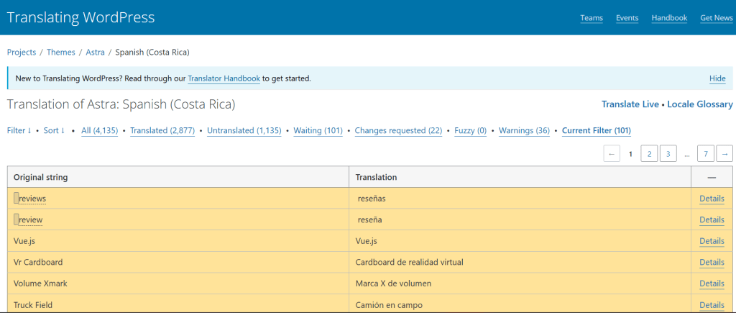The width and height of the screenshot is (736, 313).
Task: Show Warnings (36) strings
Action: [x=524, y=130]
